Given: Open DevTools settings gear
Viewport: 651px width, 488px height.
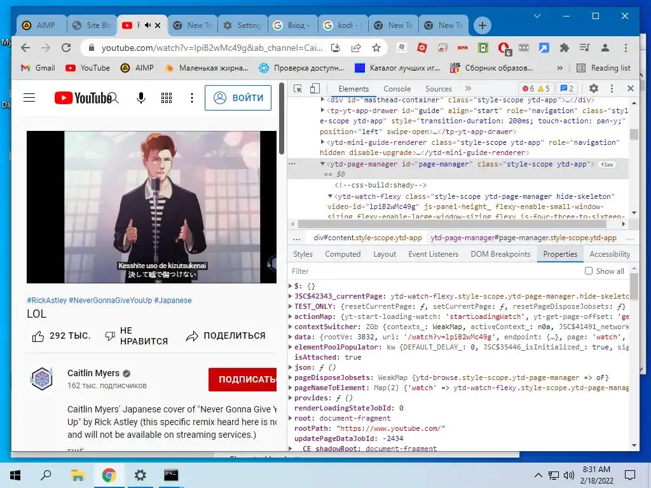Looking at the screenshot, I should coord(594,88).
